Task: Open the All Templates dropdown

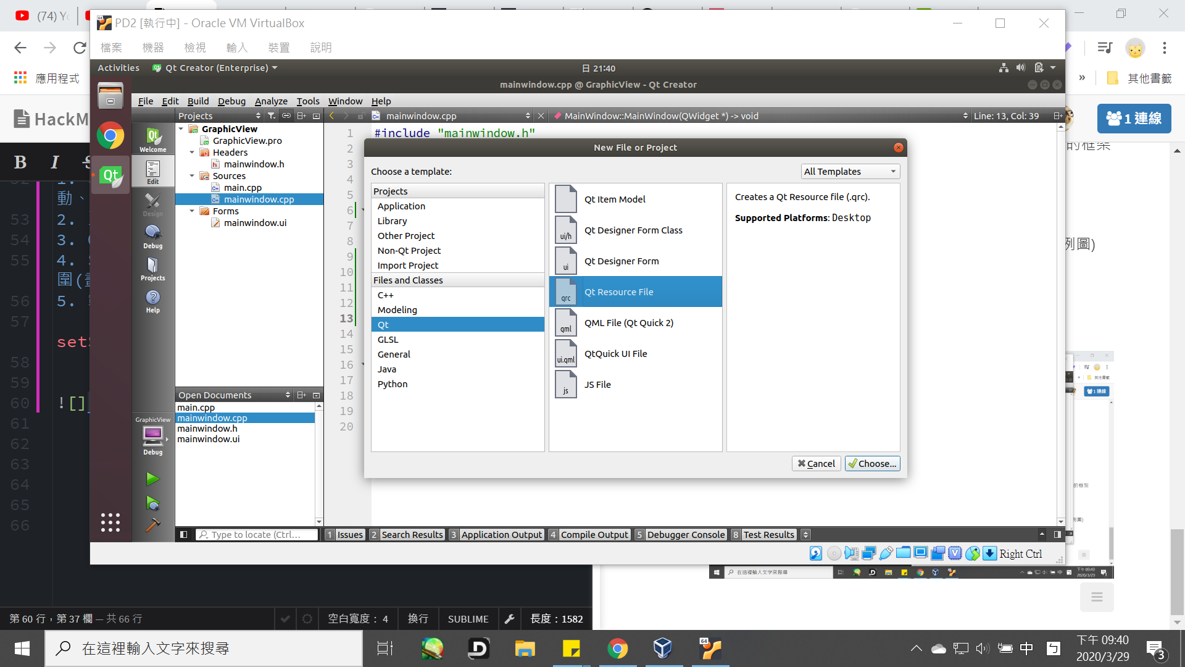Action: click(x=850, y=172)
